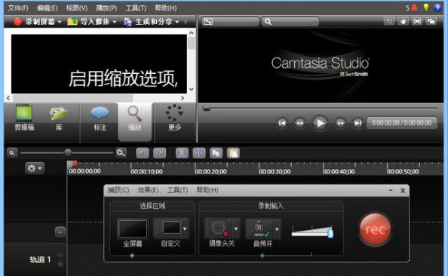This screenshot has width=448, height=276.
Task: Click the red notification bell icon
Action: (414, 8)
